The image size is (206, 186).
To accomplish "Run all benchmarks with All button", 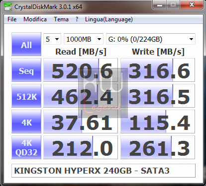I will tap(26, 44).
